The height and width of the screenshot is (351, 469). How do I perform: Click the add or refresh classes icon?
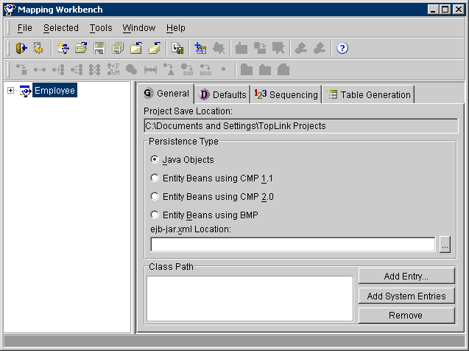point(200,48)
